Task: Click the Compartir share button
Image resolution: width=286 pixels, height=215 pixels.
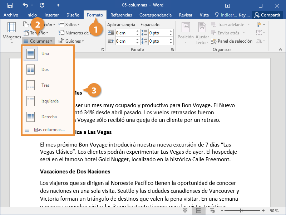Action: [267, 15]
